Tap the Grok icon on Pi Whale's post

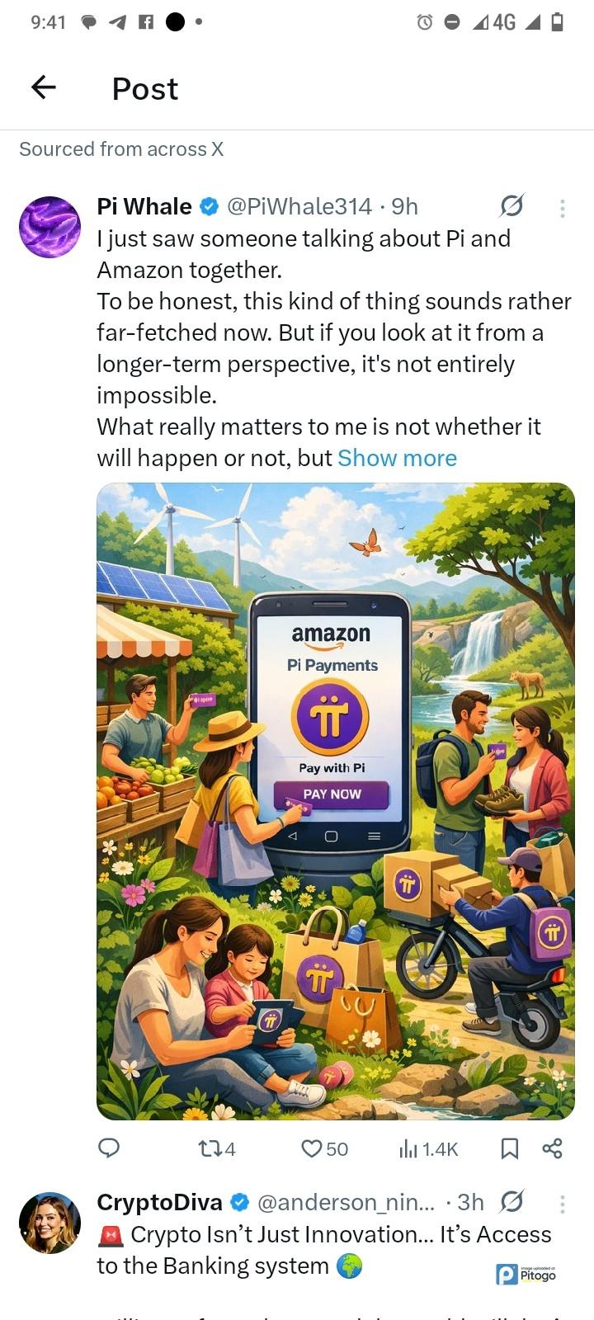[x=511, y=205]
